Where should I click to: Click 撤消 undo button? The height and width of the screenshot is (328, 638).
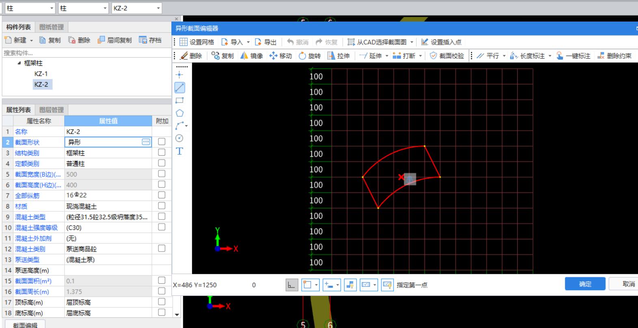(x=298, y=42)
